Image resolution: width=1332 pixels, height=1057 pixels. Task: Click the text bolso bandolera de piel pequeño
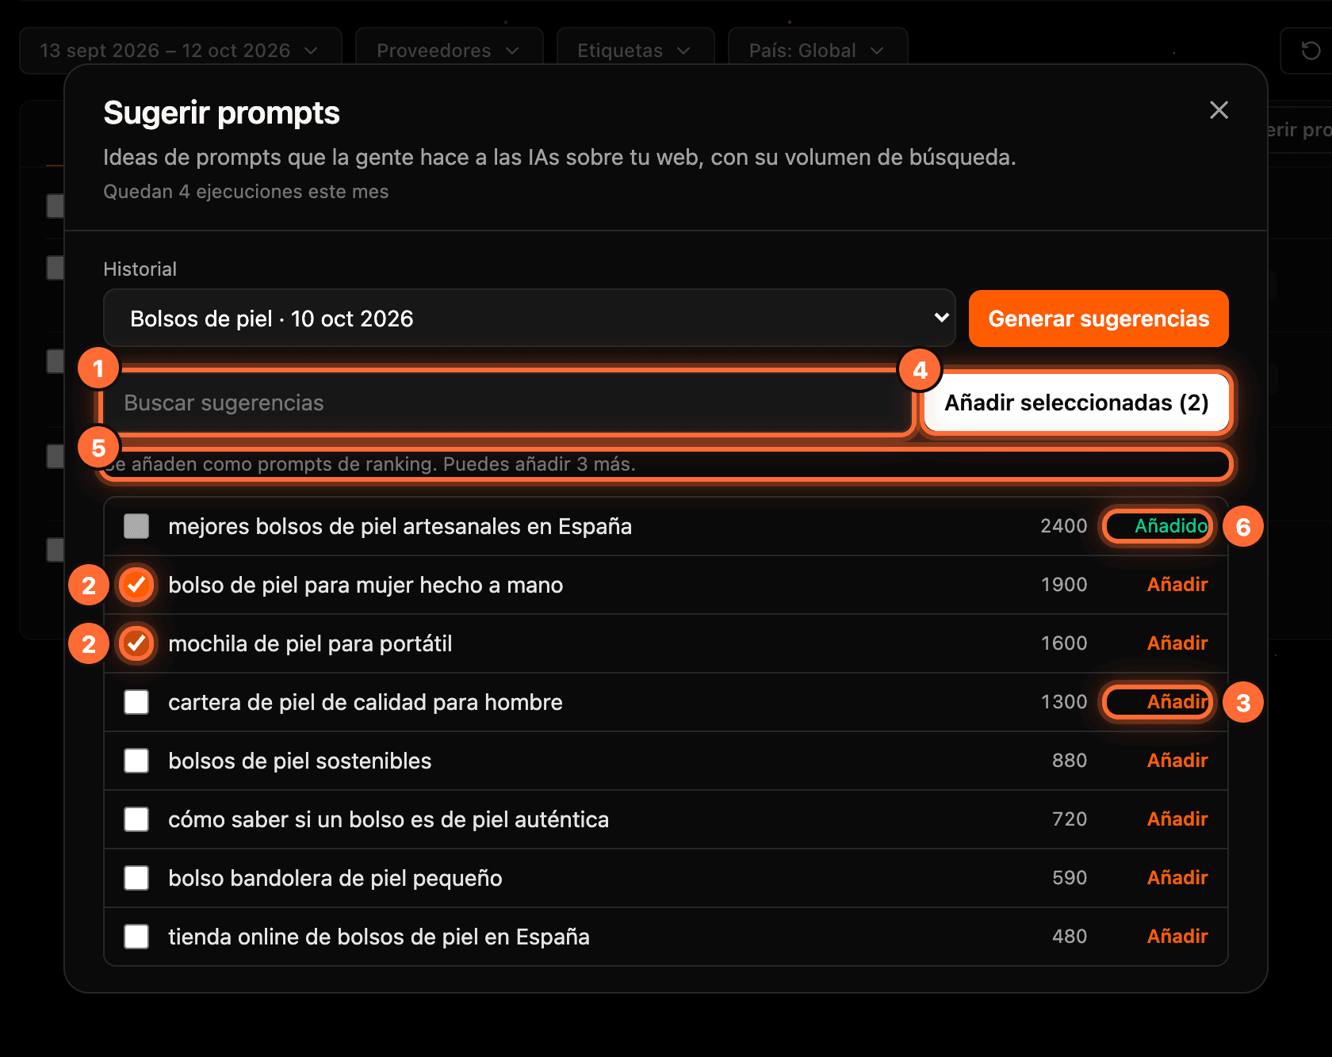pos(335,878)
